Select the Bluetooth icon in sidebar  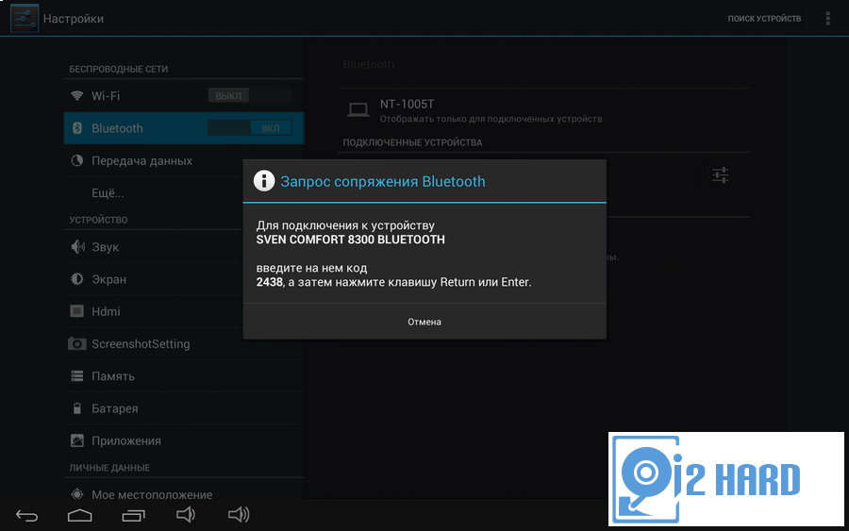coord(77,128)
